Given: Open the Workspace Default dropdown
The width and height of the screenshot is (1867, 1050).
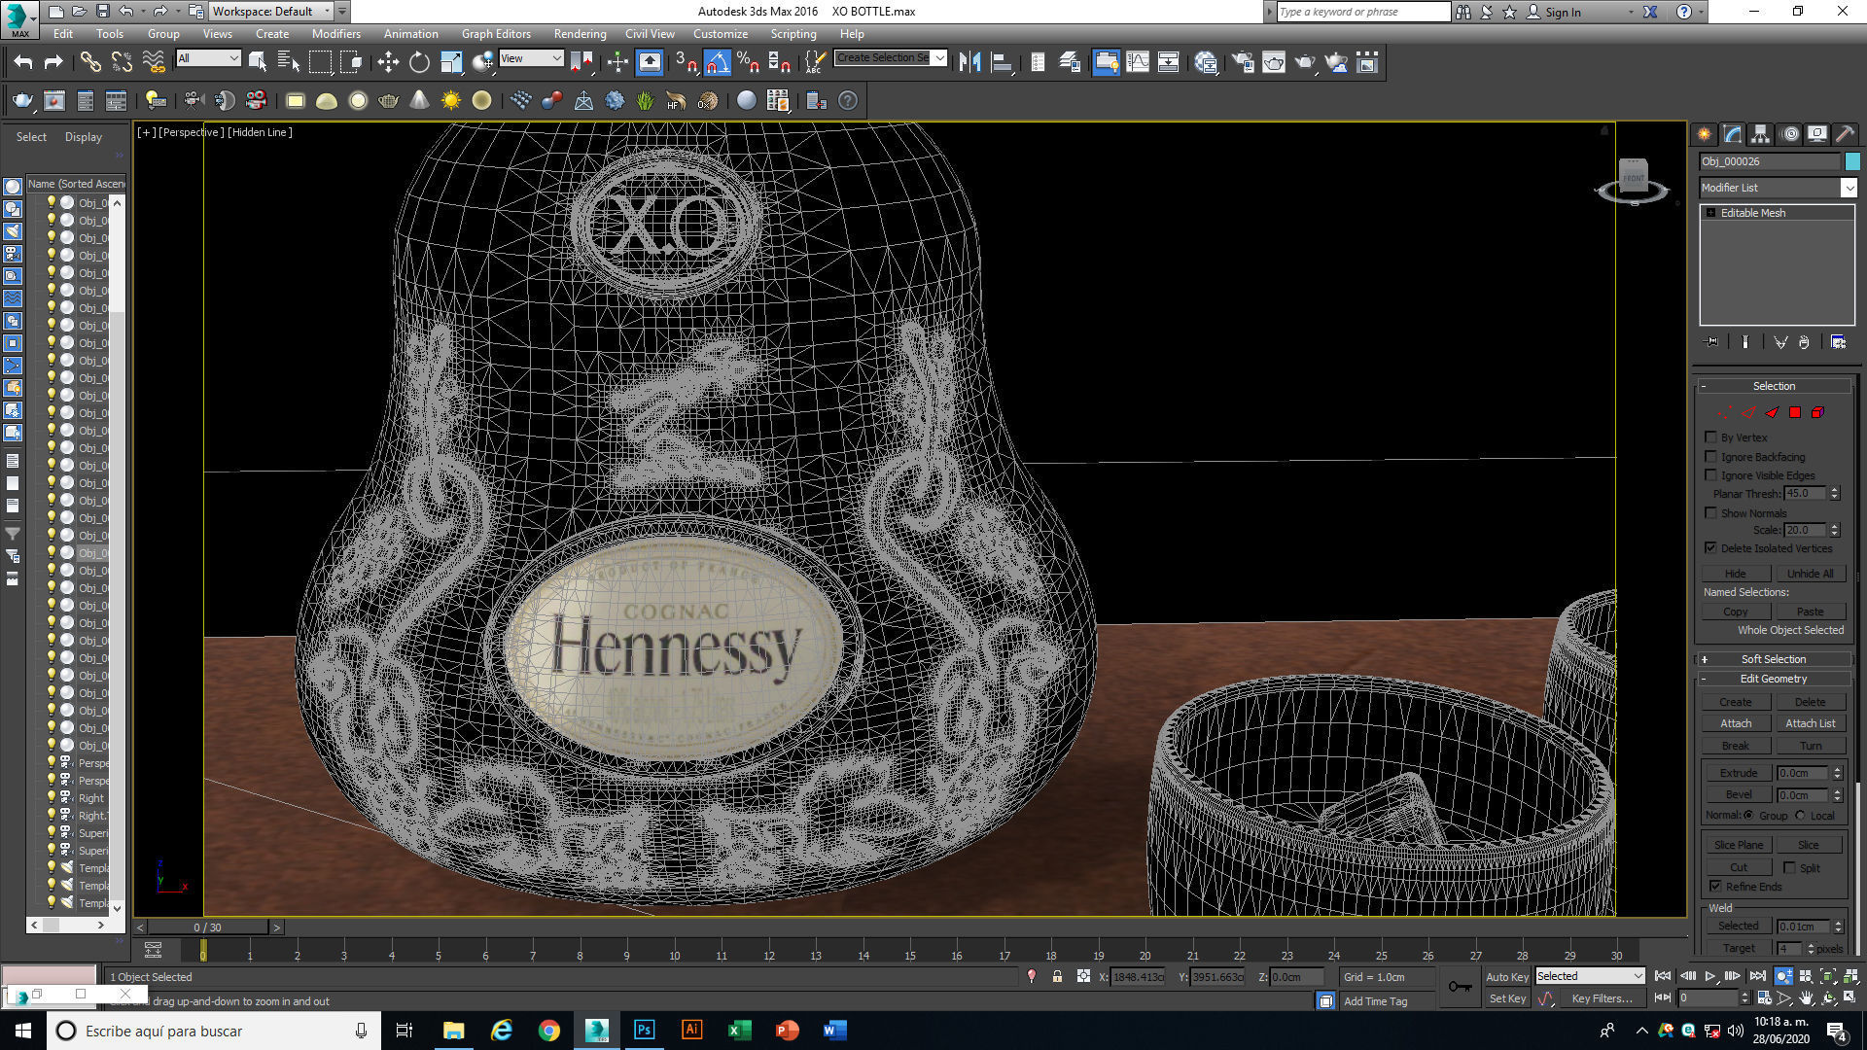Looking at the screenshot, I should (x=270, y=12).
